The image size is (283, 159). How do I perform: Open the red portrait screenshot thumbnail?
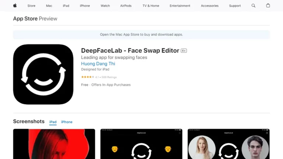pyautogui.click(x=54, y=144)
